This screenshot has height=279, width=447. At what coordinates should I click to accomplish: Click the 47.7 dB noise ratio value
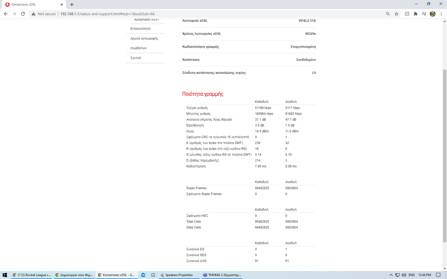pos(291,120)
